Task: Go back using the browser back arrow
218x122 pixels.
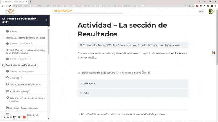Action: pos(2,6)
